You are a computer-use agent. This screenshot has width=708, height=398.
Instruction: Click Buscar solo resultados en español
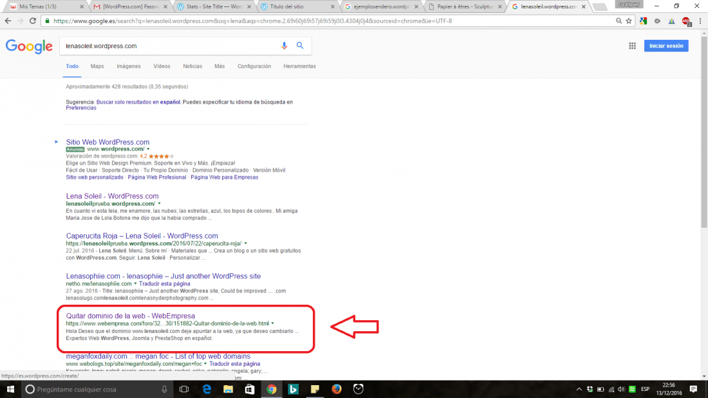point(138,102)
